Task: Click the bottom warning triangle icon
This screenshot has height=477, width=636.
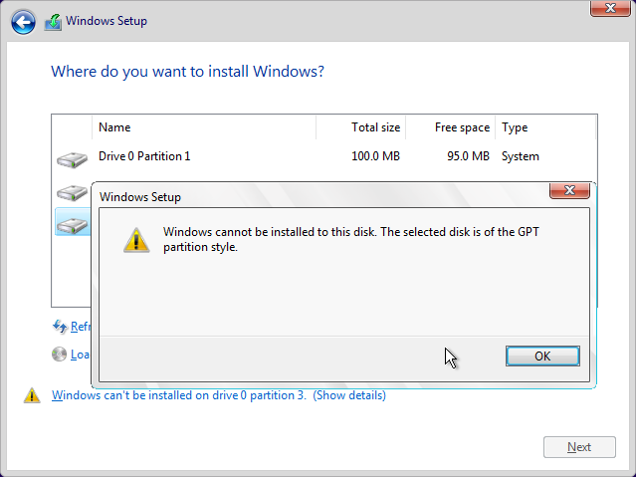Action: [32, 395]
